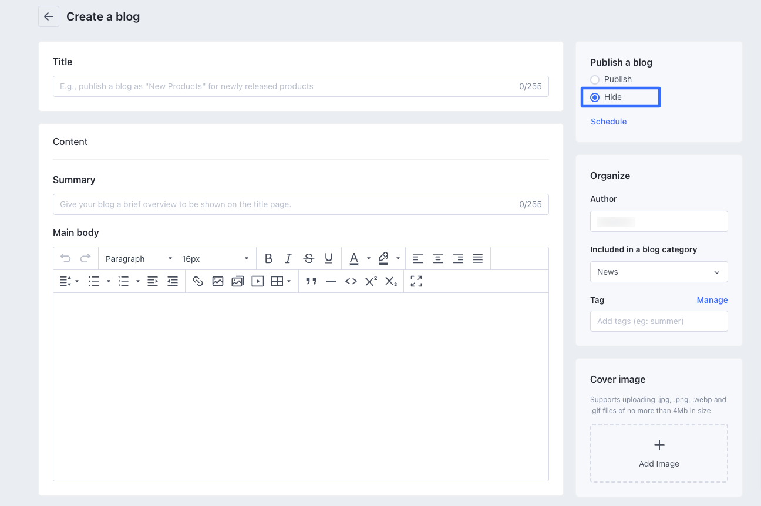The width and height of the screenshot is (761, 506).
Task: Open the Paragraph style dropdown
Action: tap(139, 259)
